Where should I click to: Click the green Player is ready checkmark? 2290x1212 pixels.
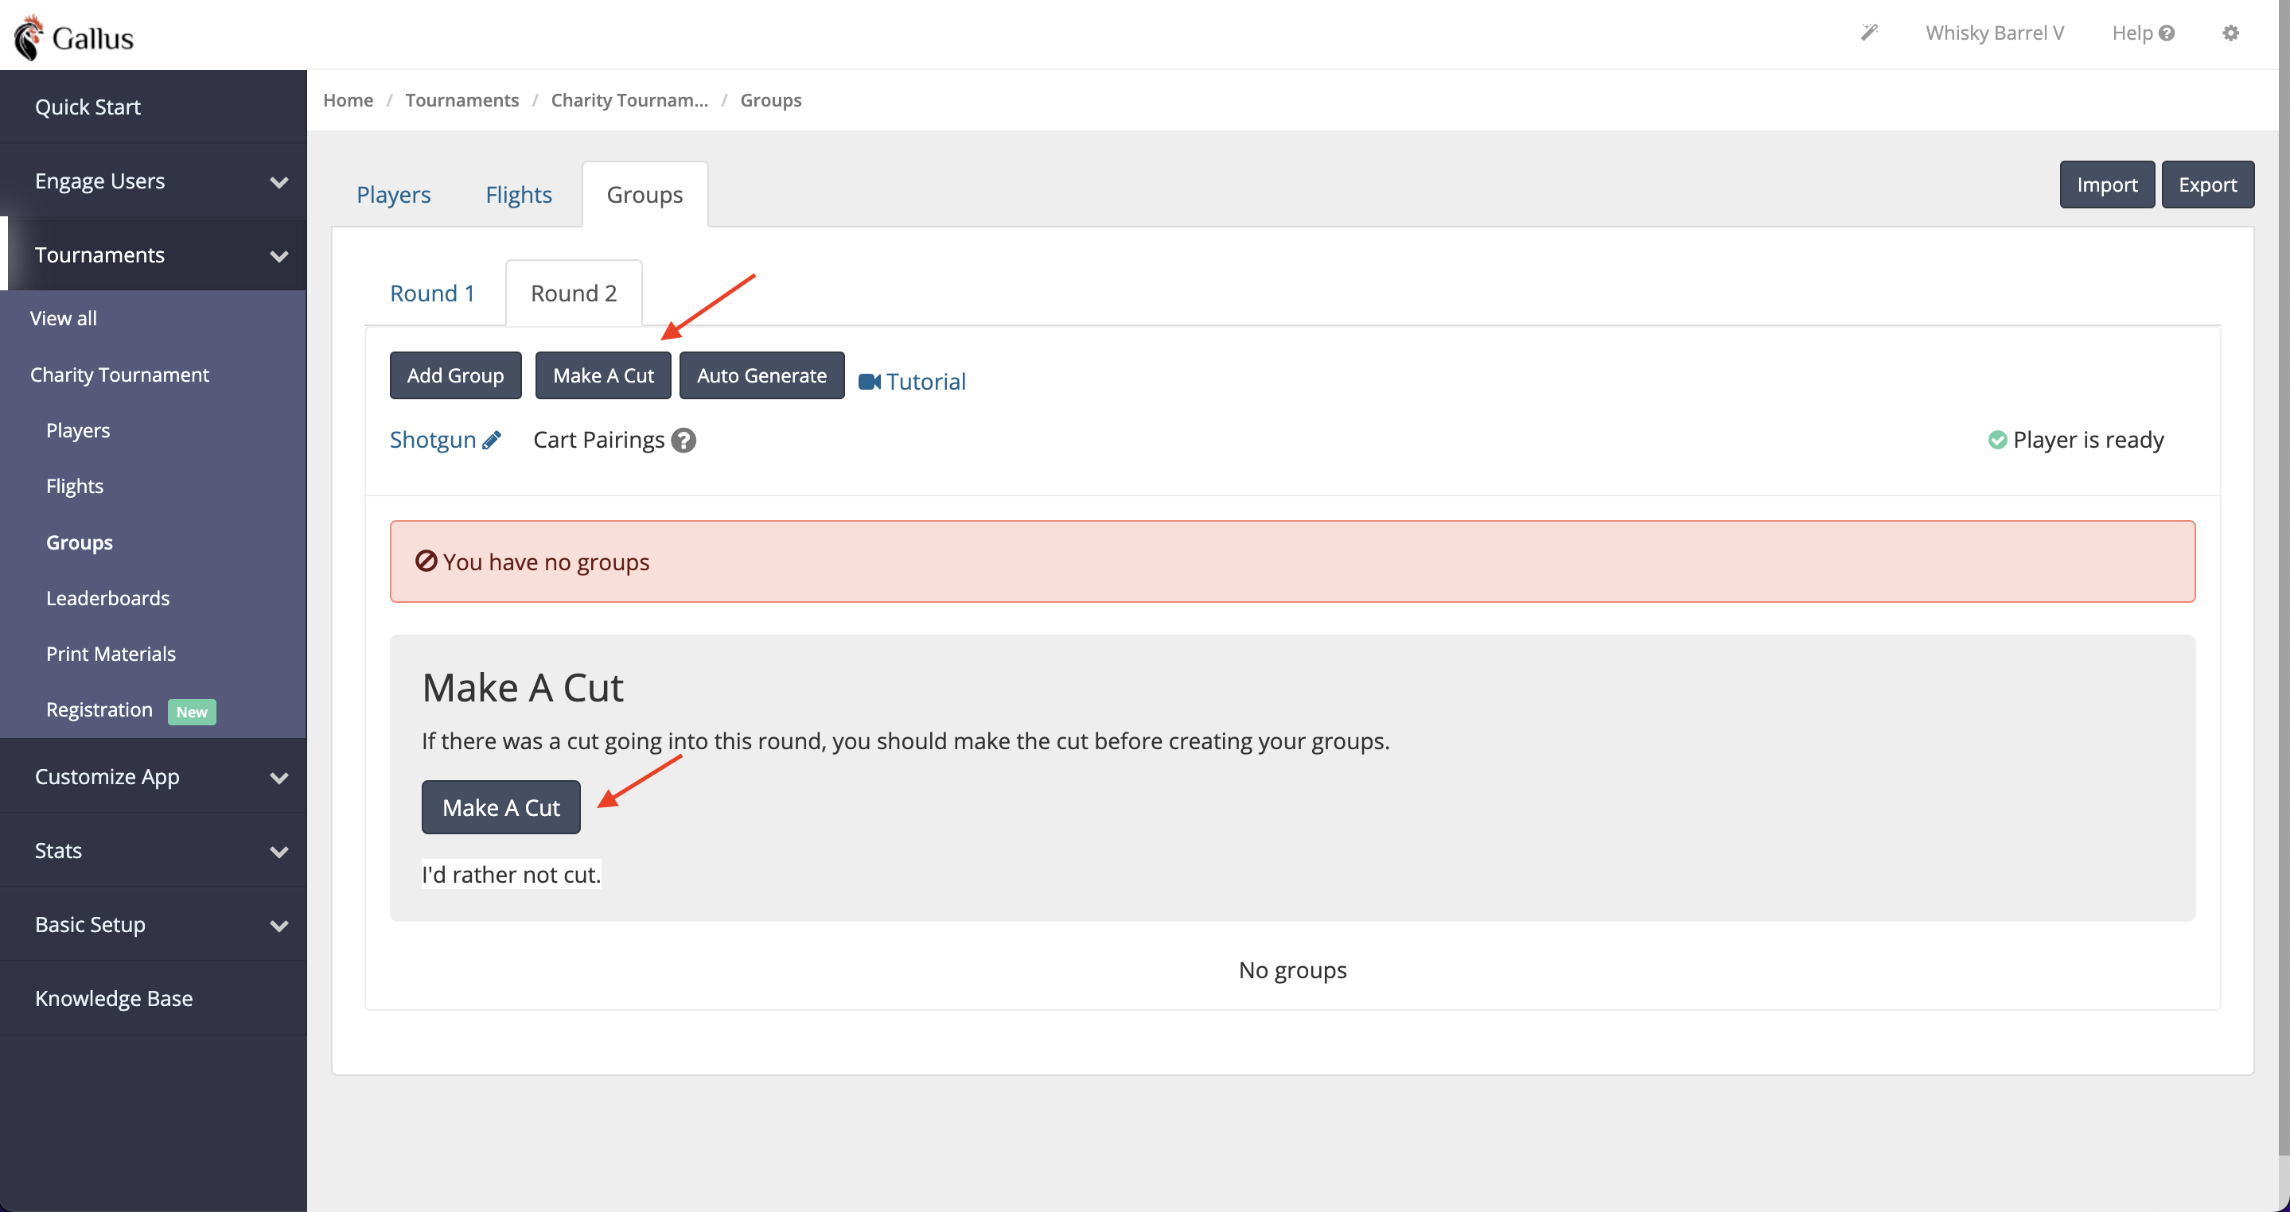[x=1997, y=440]
